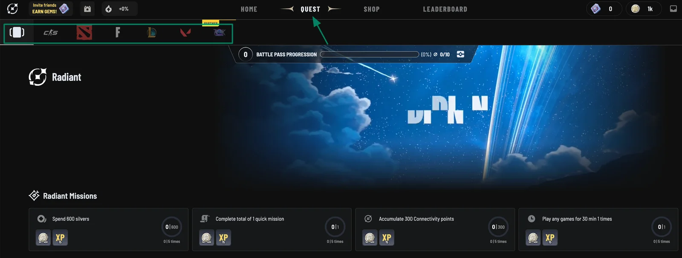Open the SHOP tab
The image size is (682, 258).
(372, 9)
